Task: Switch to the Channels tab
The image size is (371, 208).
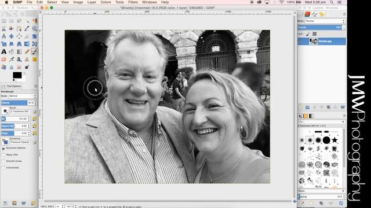Action: coord(307,14)
